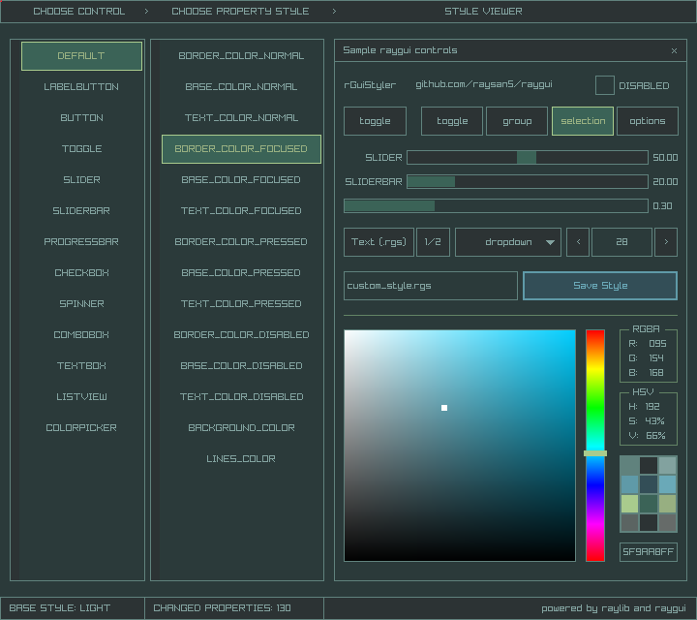Click the 1/2 combobox selector button
This screenshot has width=697, height=620.
tap(433, 242)
